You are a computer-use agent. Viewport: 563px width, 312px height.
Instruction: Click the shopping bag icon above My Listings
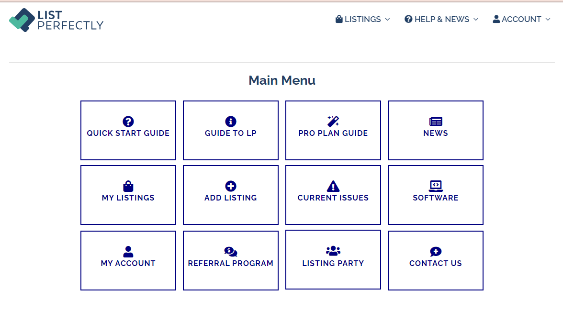pos(128,186)
